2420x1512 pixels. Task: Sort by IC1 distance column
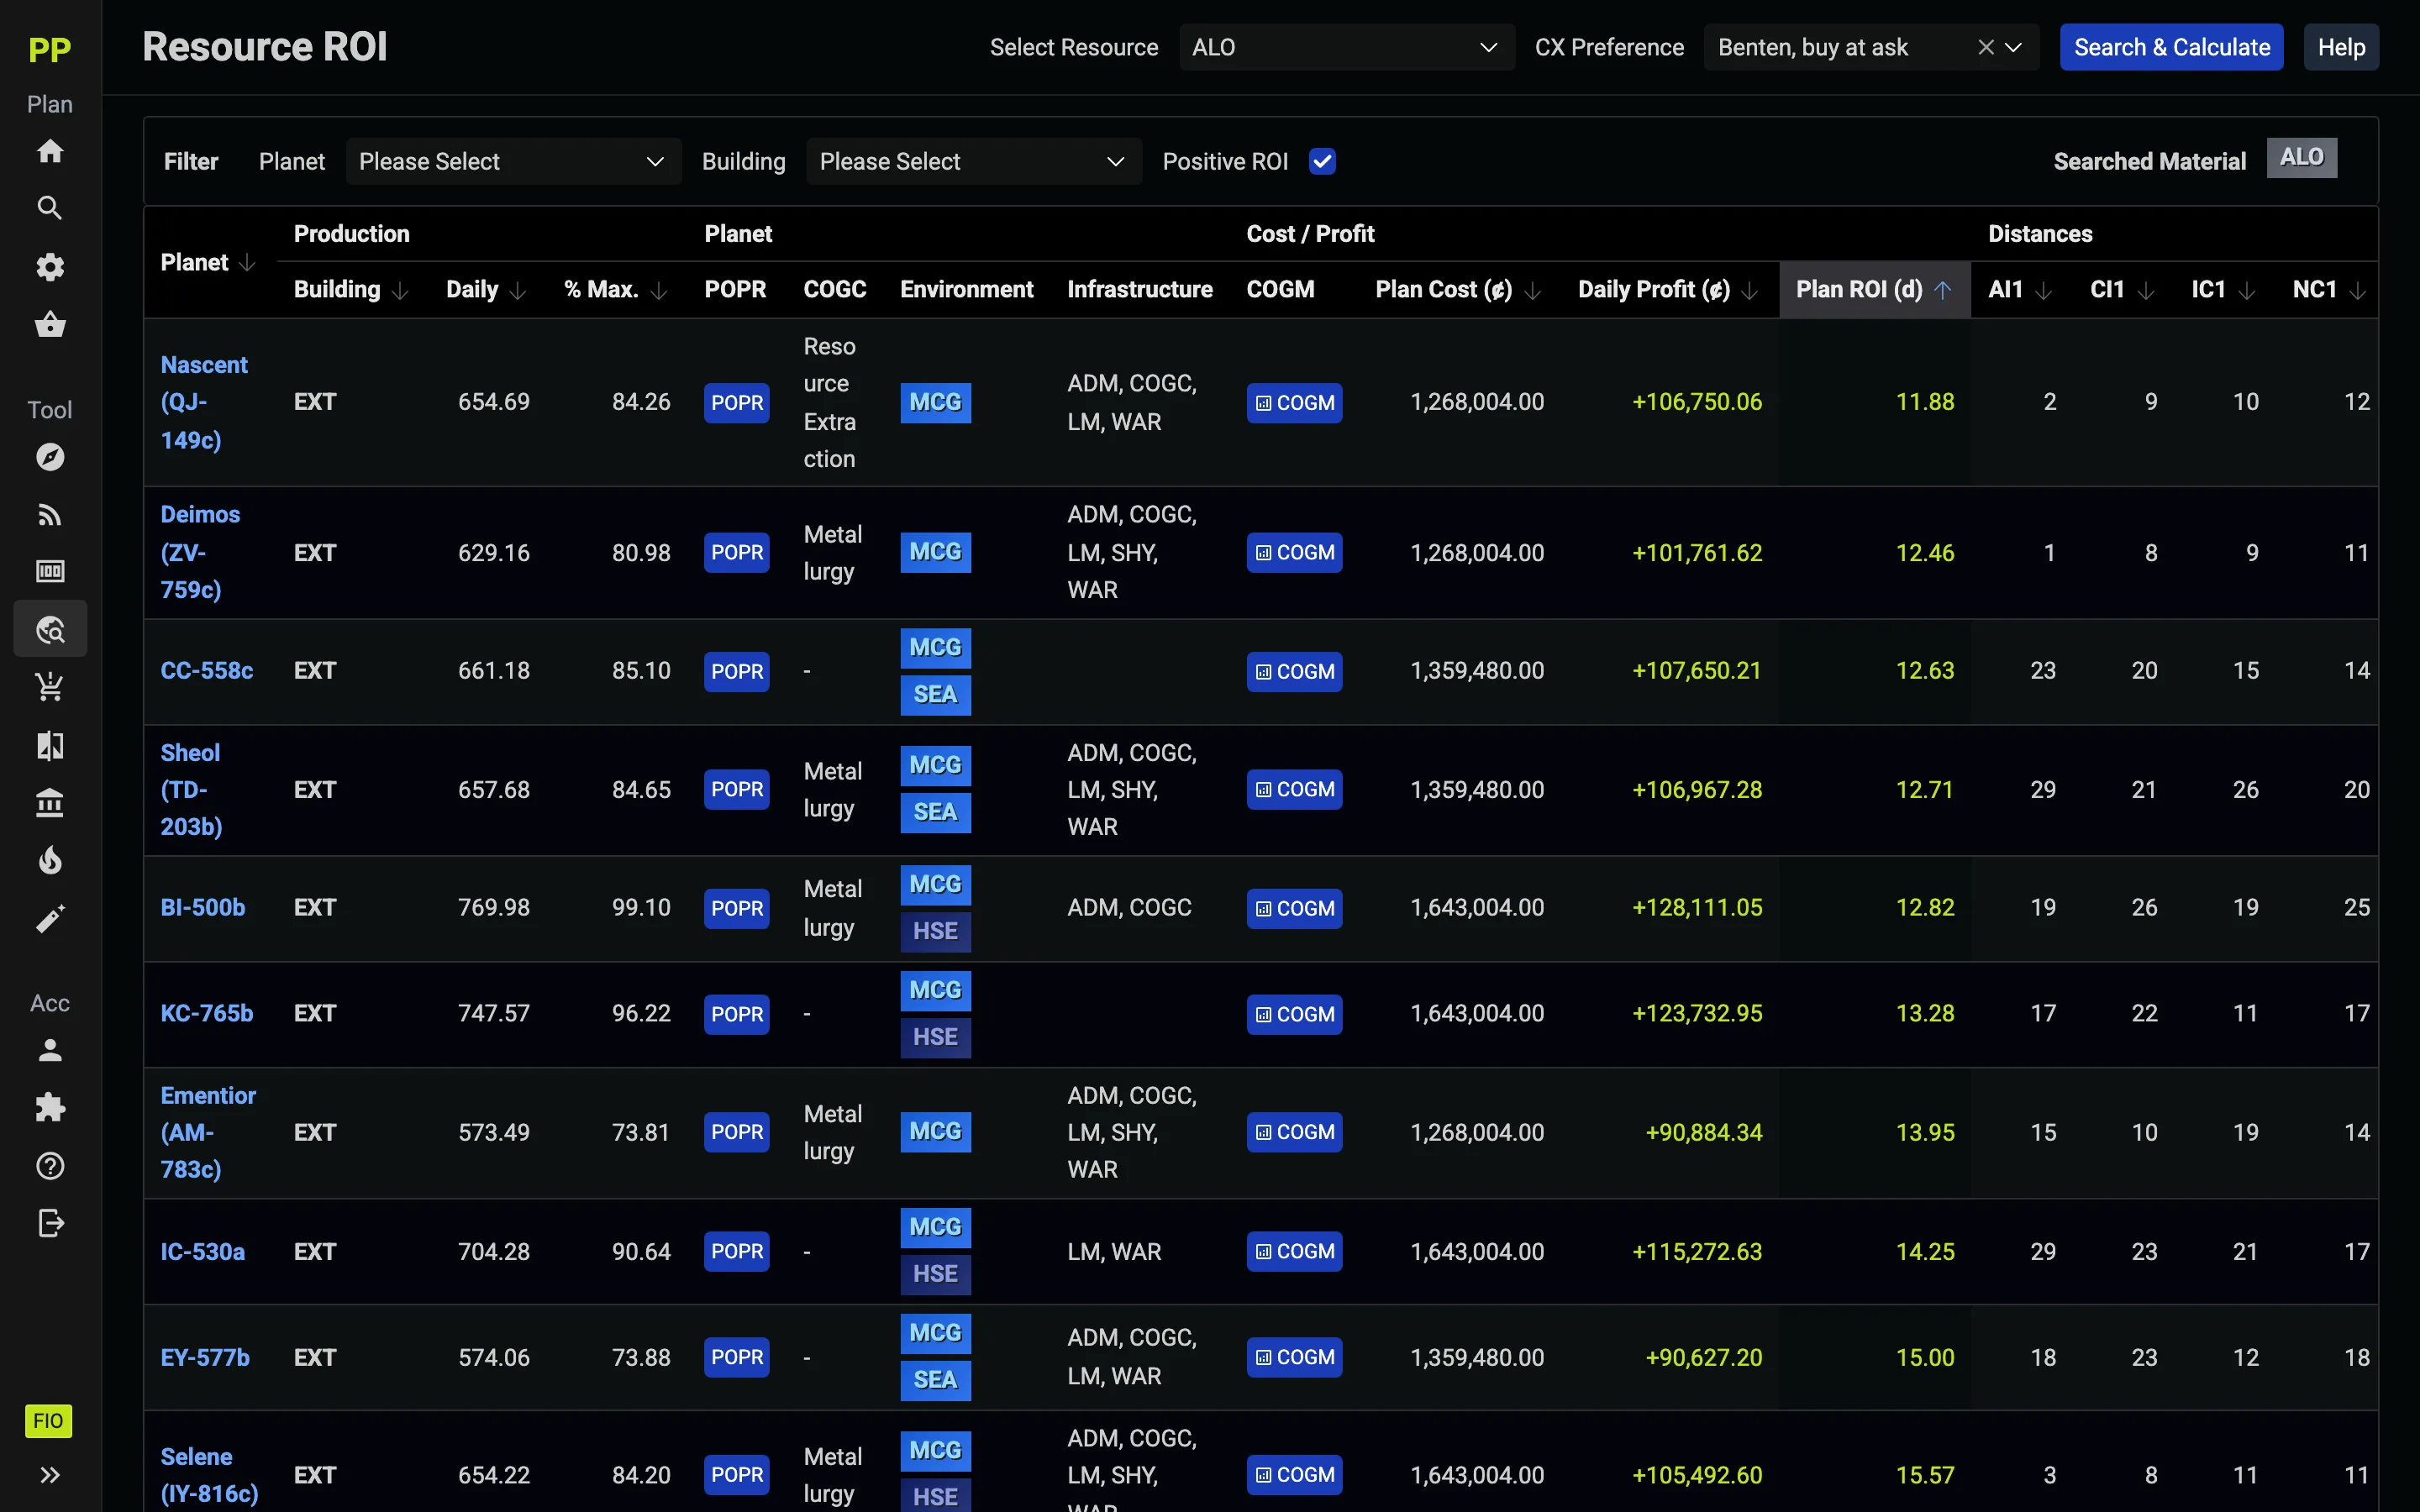pos(2247,290)
